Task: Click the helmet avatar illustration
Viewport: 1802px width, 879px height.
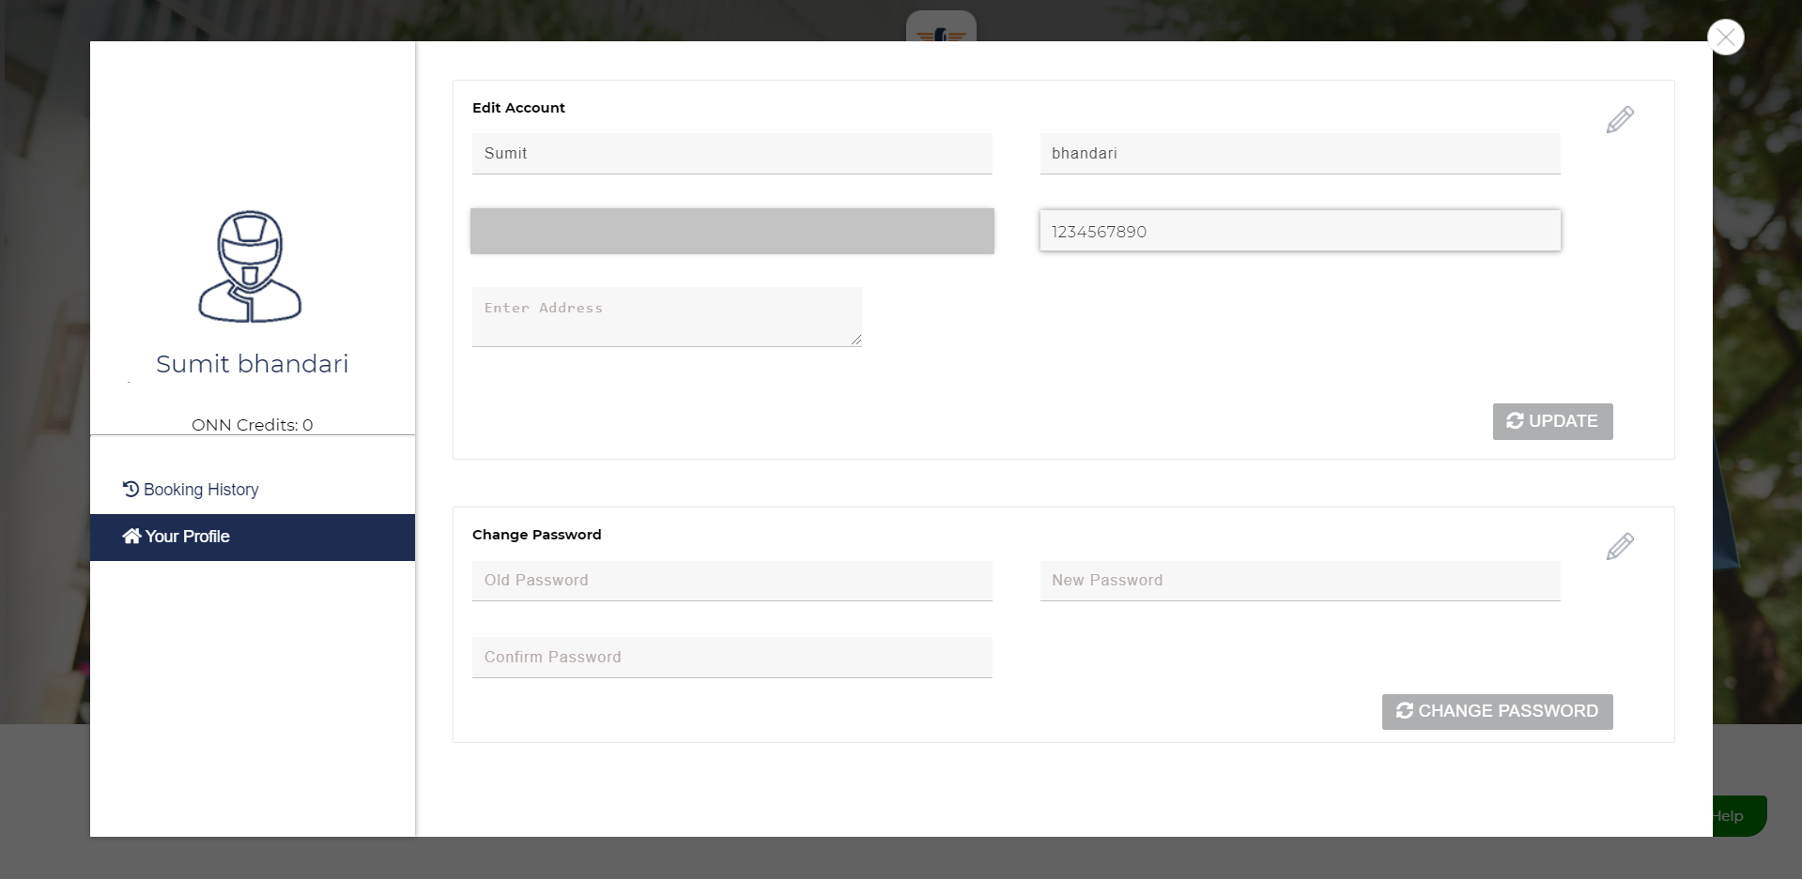Action: click(x=251, y=267)
